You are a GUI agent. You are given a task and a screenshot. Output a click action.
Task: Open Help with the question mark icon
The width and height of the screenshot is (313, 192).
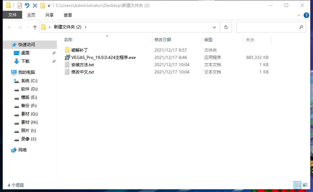(306, 15)
